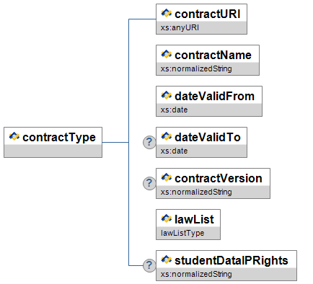Click the contractName element icon
Image resolution: width=313 pixels, height=284 pixels.
pyautogui.click(x=167, y=54)
